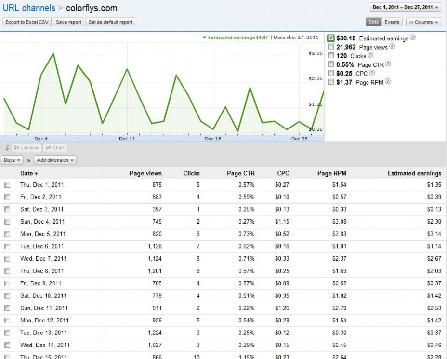The height and width of the screenshot is (359, 447).
Task: Go to URL channels breadcrumb link
Action: (x=29, y=8)
